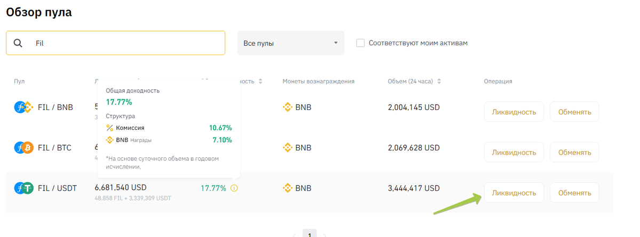
Task: Sort by yield column arrows
Action: pos(260,81)
